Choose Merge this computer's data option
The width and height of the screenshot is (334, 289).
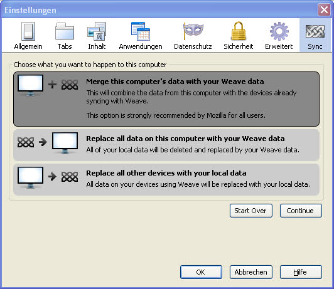[166, 99]
